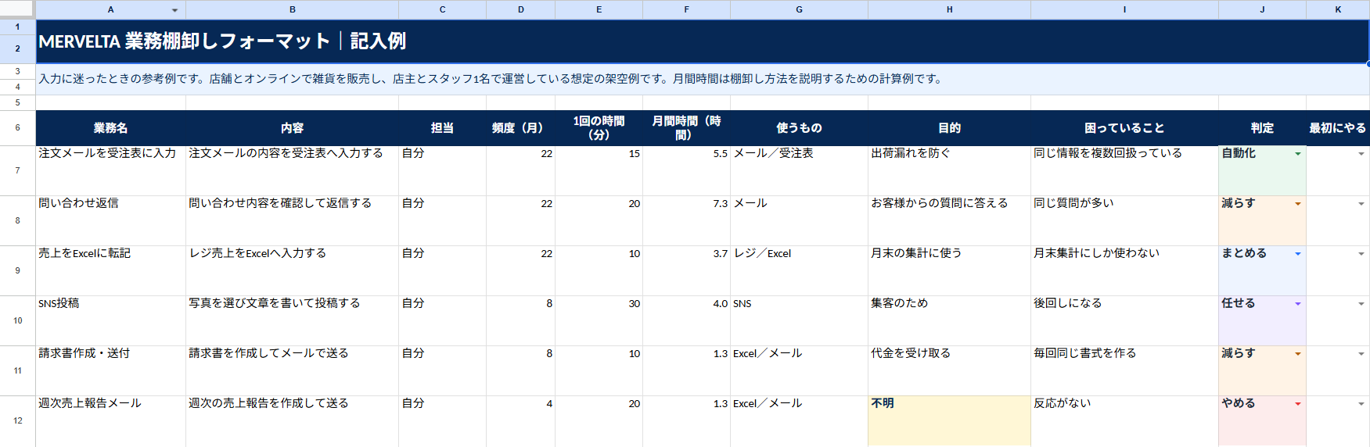Open the 減らす dropdown in 請求書作成・送付 row
1370x447 pixels.
pyautogui.click(x=1298, y=354)
